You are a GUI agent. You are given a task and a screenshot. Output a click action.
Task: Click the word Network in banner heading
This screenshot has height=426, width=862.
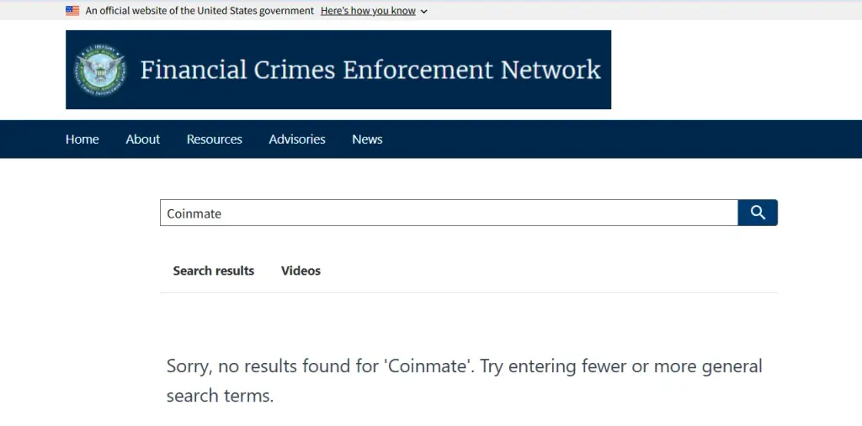pos(551,70)
